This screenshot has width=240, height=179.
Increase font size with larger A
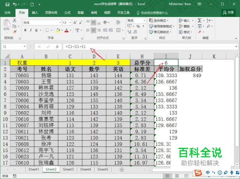coord(75,23)
